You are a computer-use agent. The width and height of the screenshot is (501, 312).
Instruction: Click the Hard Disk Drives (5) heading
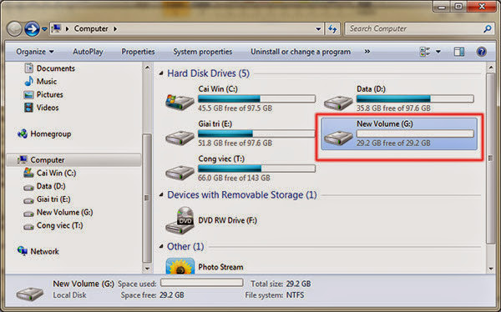[x=208, y=73]
